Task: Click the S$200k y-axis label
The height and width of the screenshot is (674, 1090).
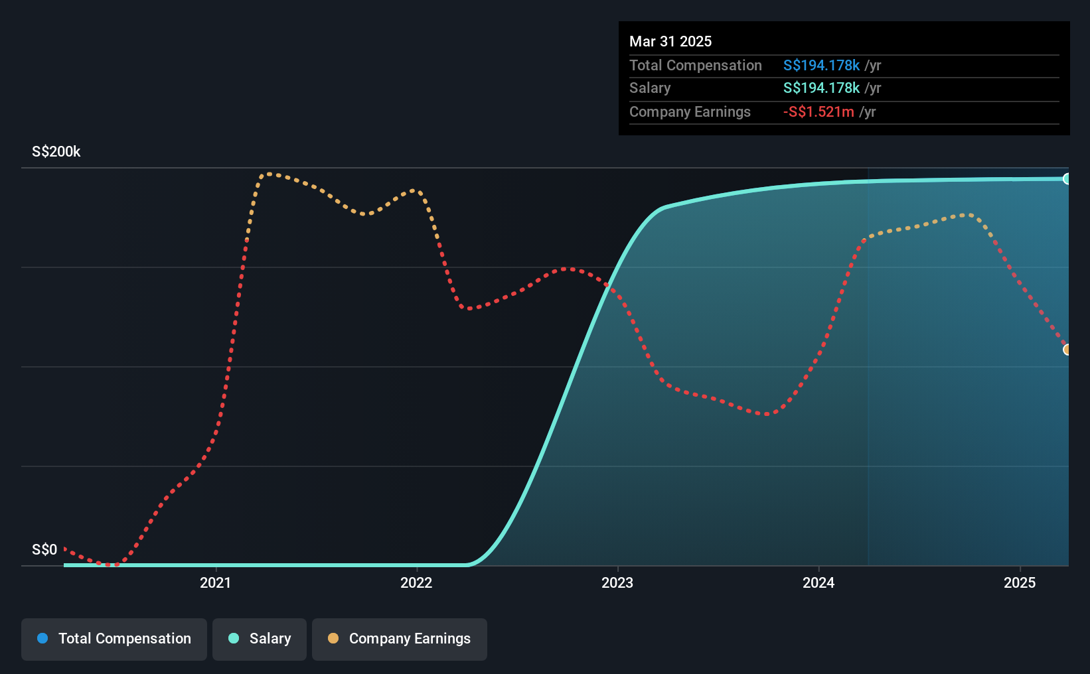Action: (x=56, y=151)
